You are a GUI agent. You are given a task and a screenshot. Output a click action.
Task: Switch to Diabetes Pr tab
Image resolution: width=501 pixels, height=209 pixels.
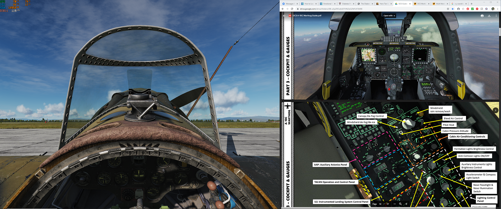tap(346, 4)
